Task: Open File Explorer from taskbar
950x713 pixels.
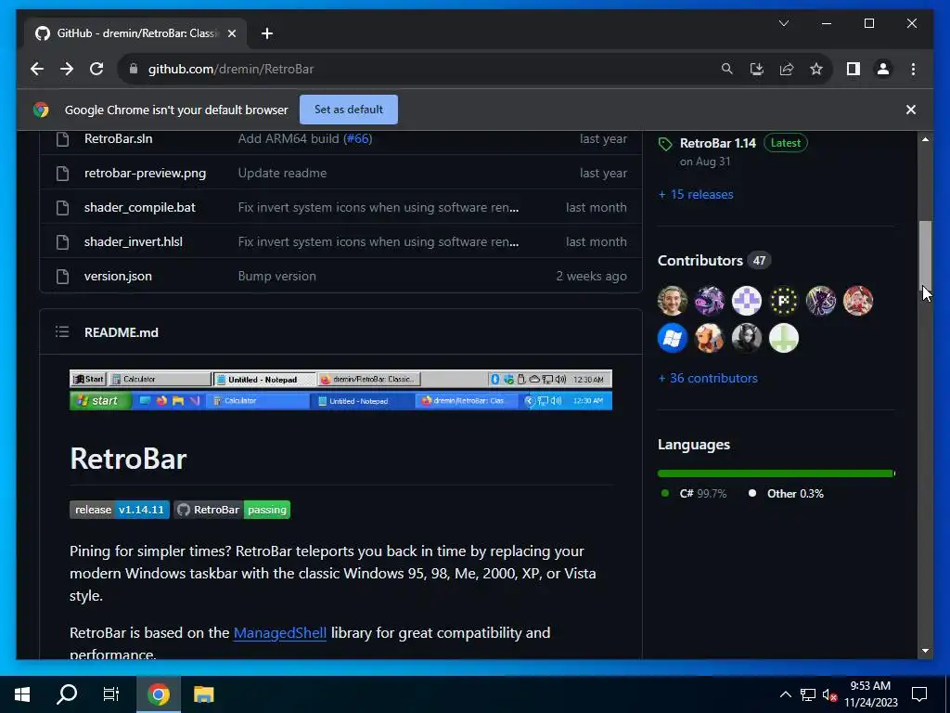Action: (x=203, y=694)
